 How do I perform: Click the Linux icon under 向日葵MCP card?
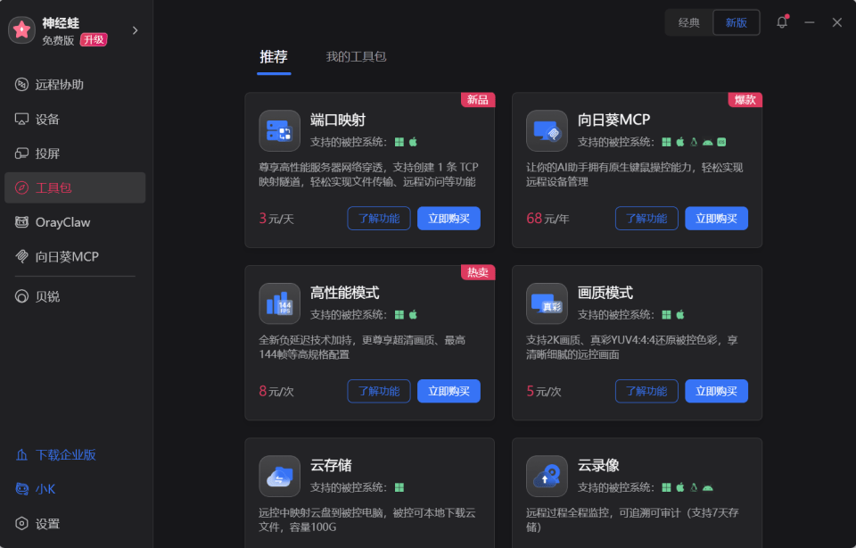pyautogui.click(x=694, y=142)
